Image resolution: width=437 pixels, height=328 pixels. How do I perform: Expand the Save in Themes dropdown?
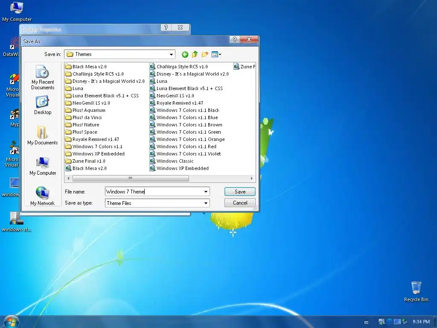click(x=171, y=54)
